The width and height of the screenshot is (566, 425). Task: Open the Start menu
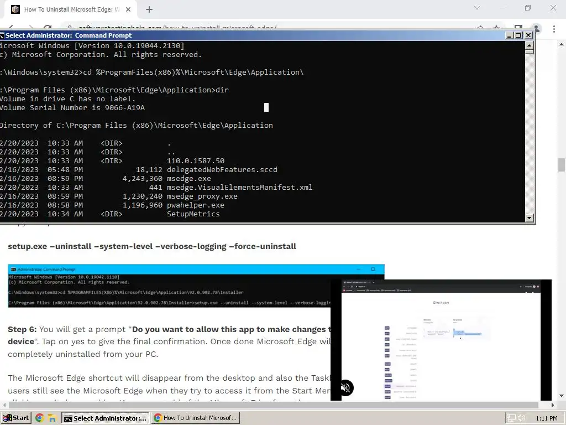(x=16, y=418)
